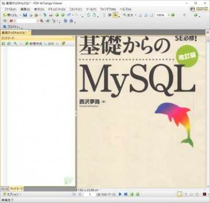Open the オプション options dropdown
Image resolution: width=210 pixels, height=203 pixels.
12,194
